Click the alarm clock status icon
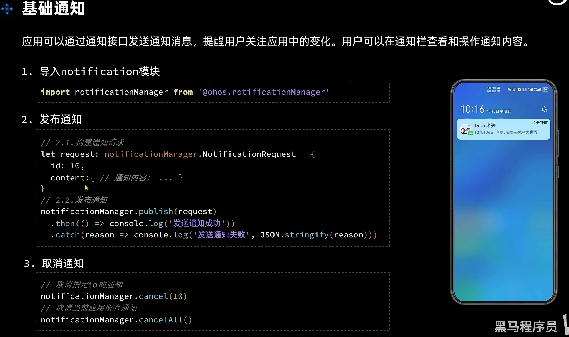 (519, 89)
